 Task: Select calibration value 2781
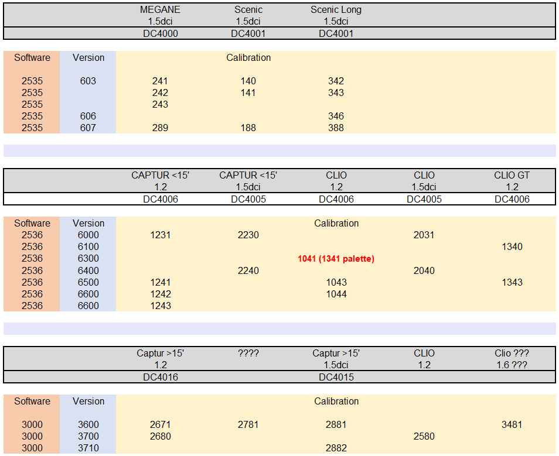[x=248, y=424]
